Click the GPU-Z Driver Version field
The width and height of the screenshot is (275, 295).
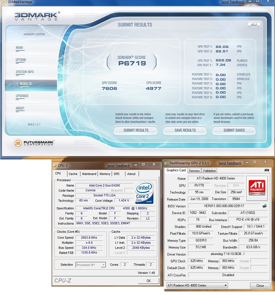coord(227,254)
